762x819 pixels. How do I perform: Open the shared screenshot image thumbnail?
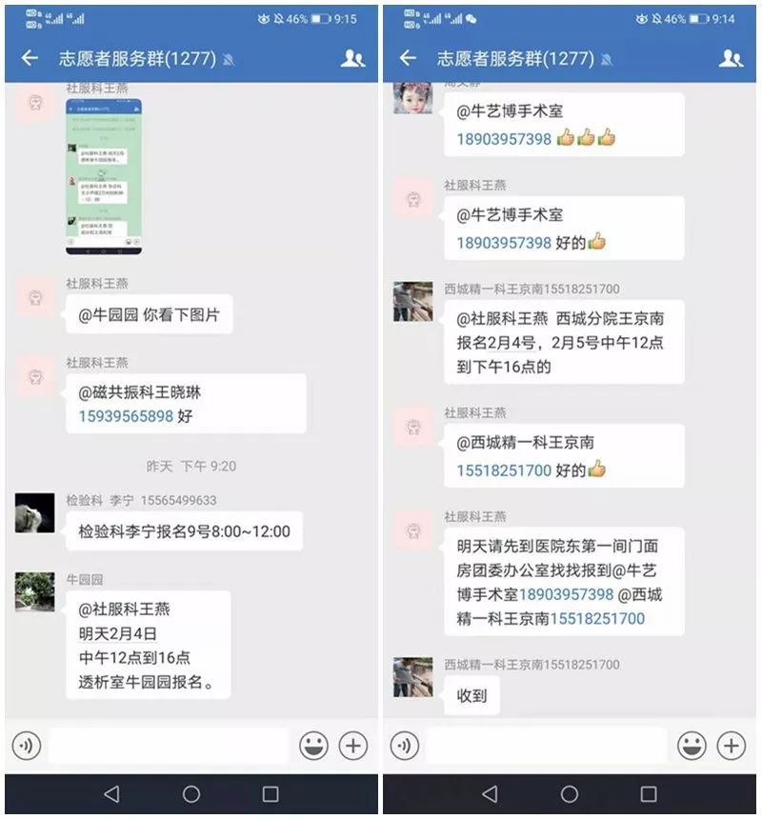(104, 176)
